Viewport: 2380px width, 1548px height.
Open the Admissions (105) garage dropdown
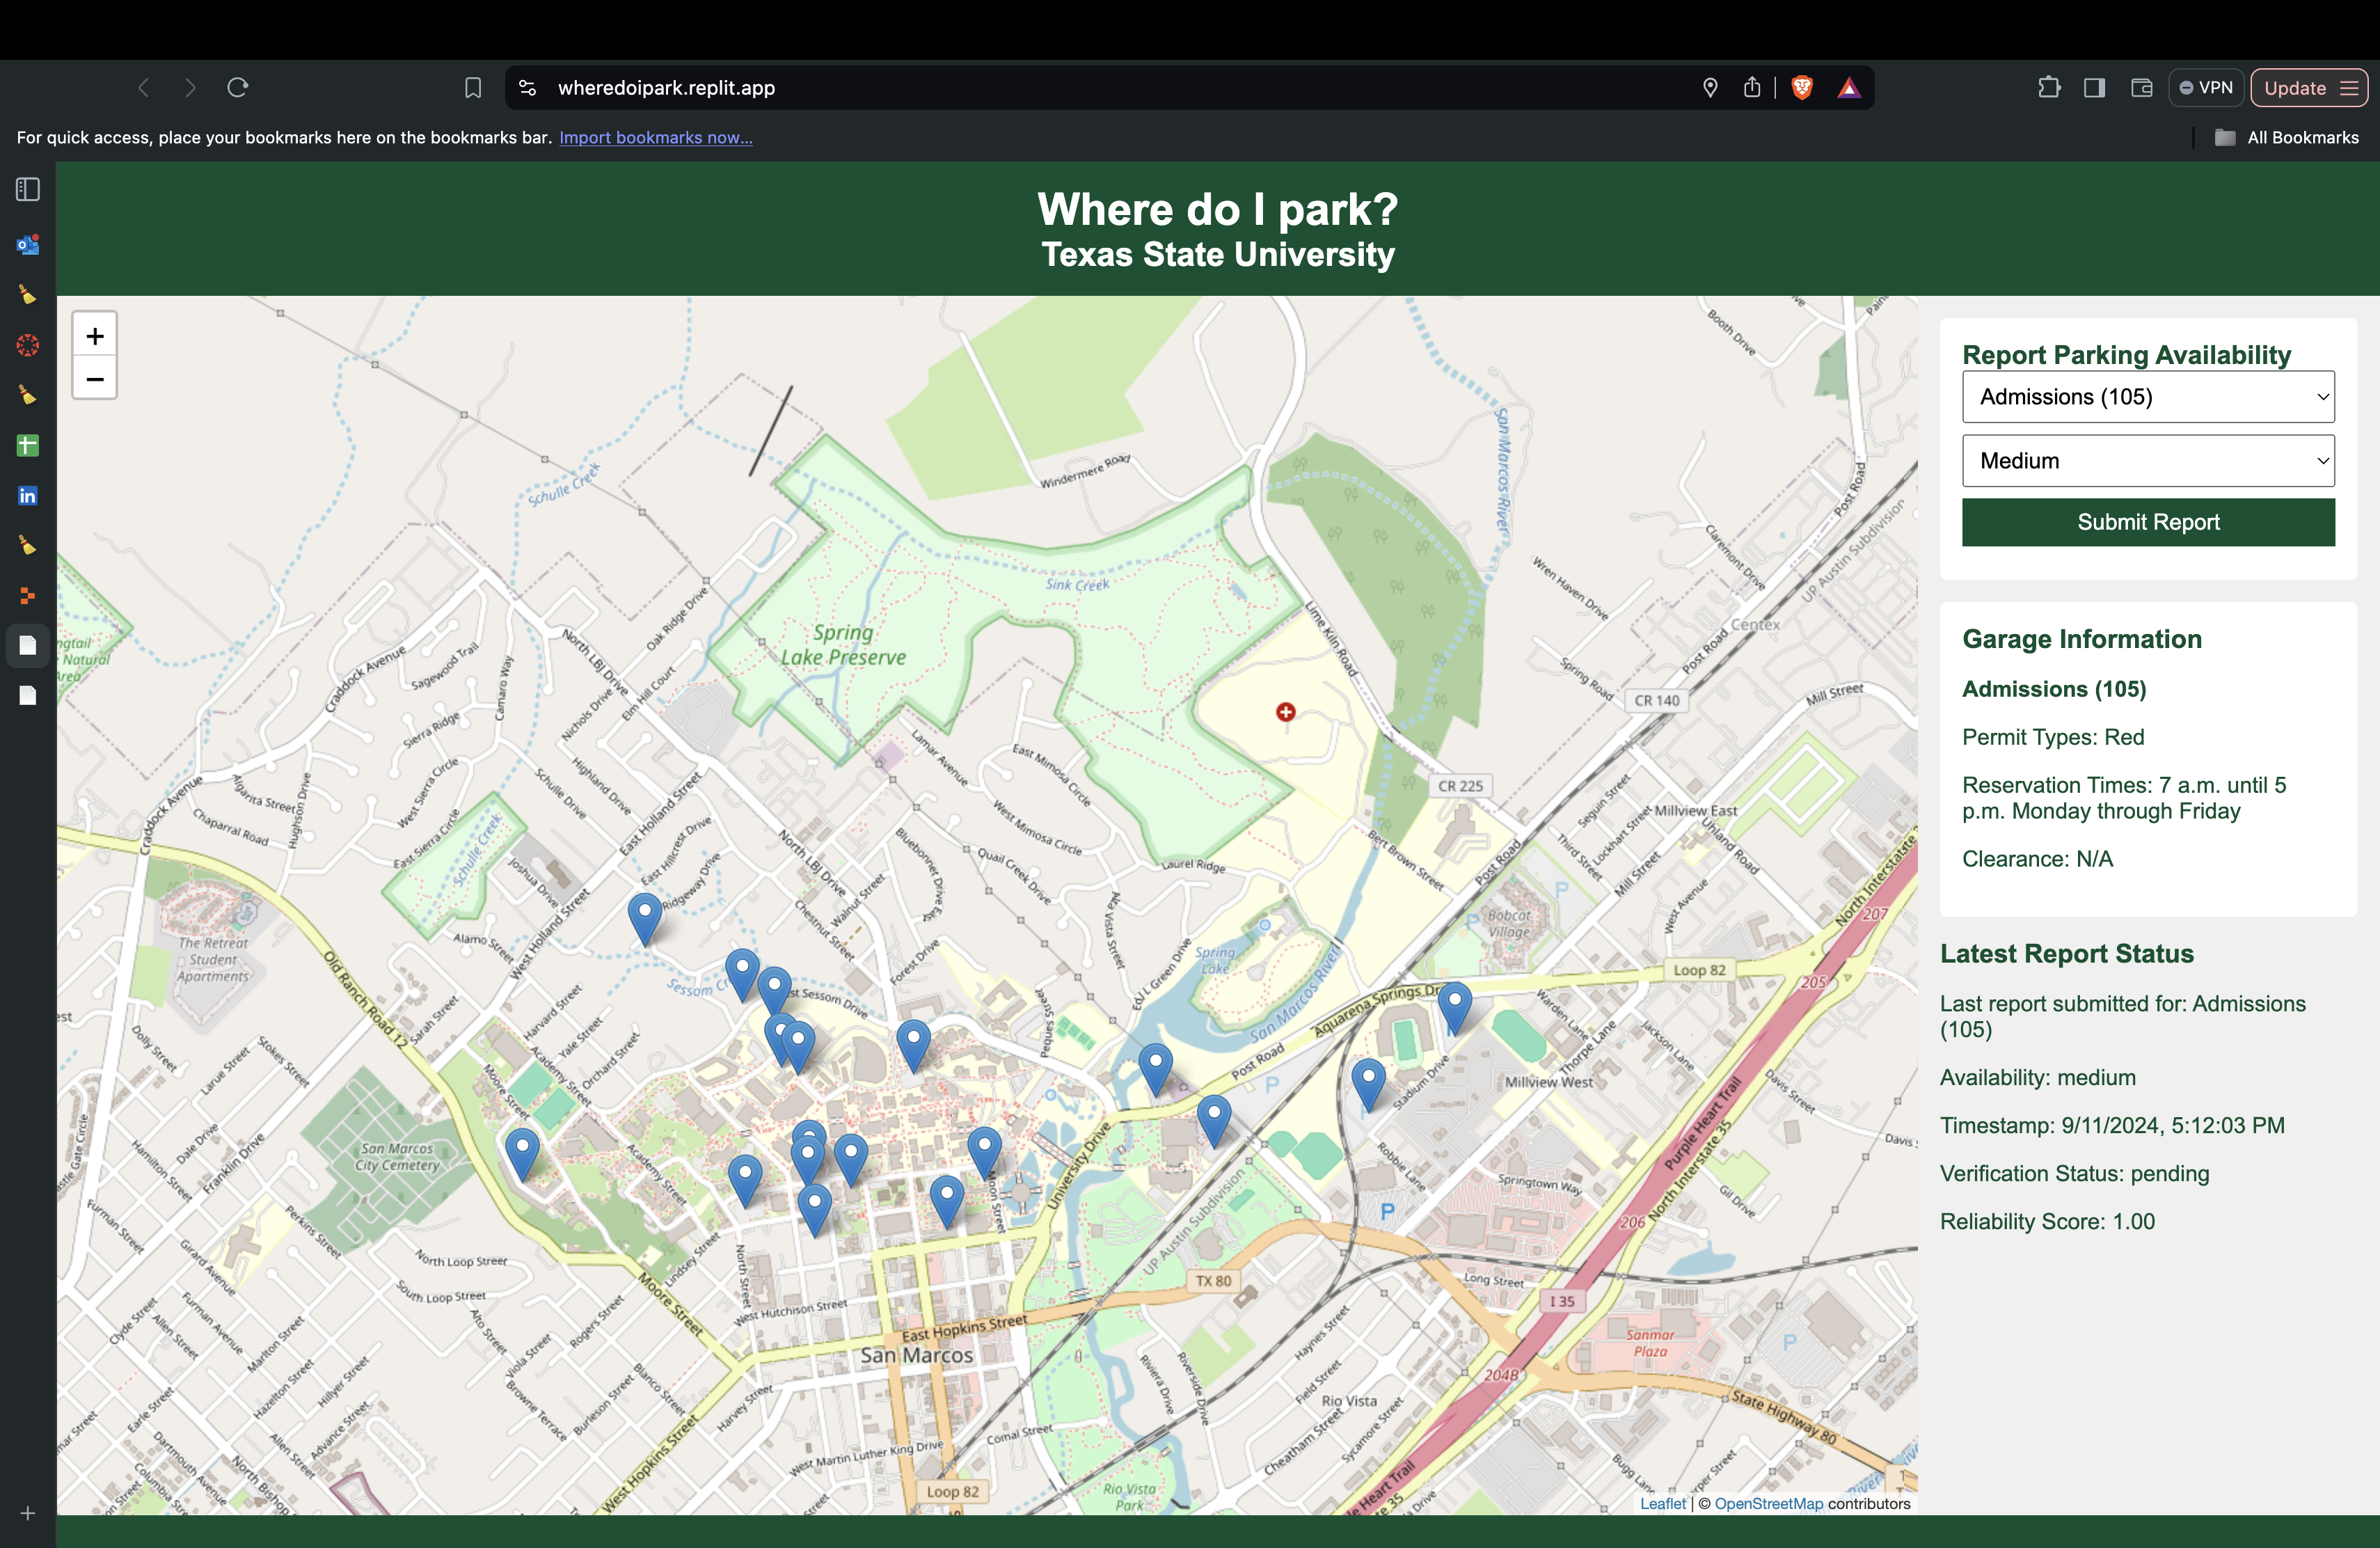[x=2147, y=397]
